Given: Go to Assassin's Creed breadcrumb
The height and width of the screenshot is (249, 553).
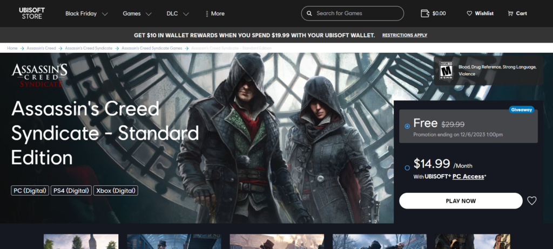Looking at the screenshot, I should [x=41, y=48].
